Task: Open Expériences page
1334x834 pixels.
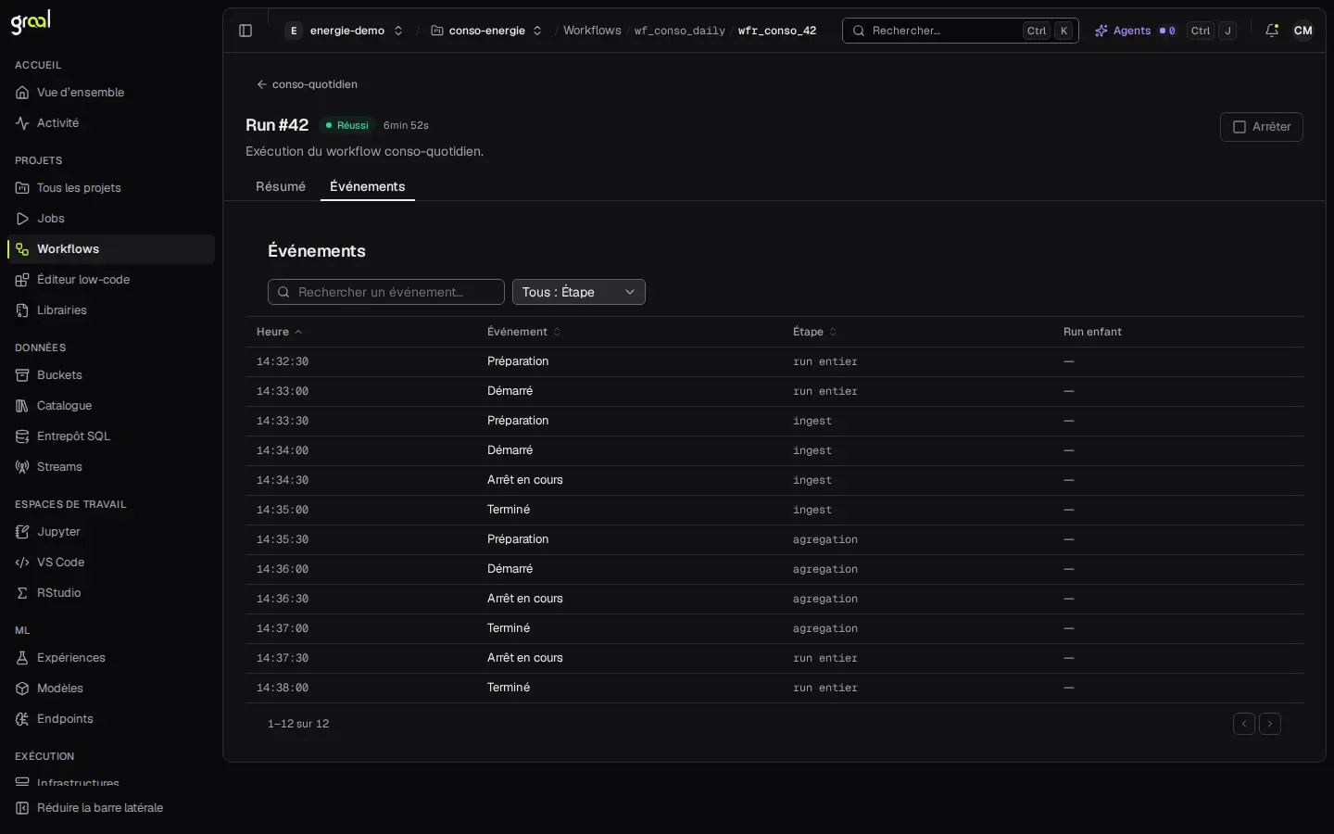Action: point(110,658)
